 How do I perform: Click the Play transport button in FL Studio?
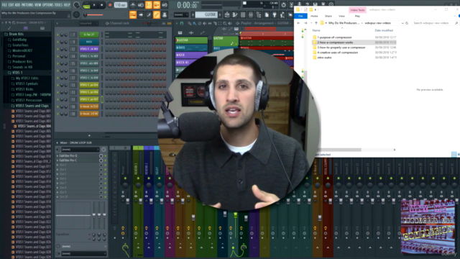click(x=94, y=5)
